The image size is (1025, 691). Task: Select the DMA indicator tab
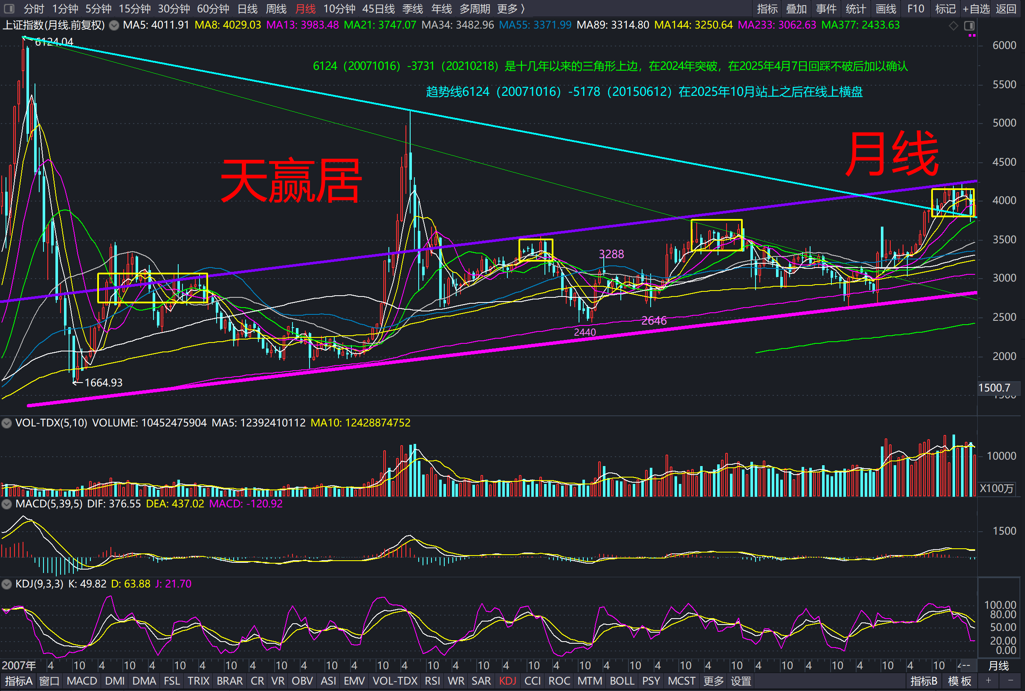coord(144,681)
